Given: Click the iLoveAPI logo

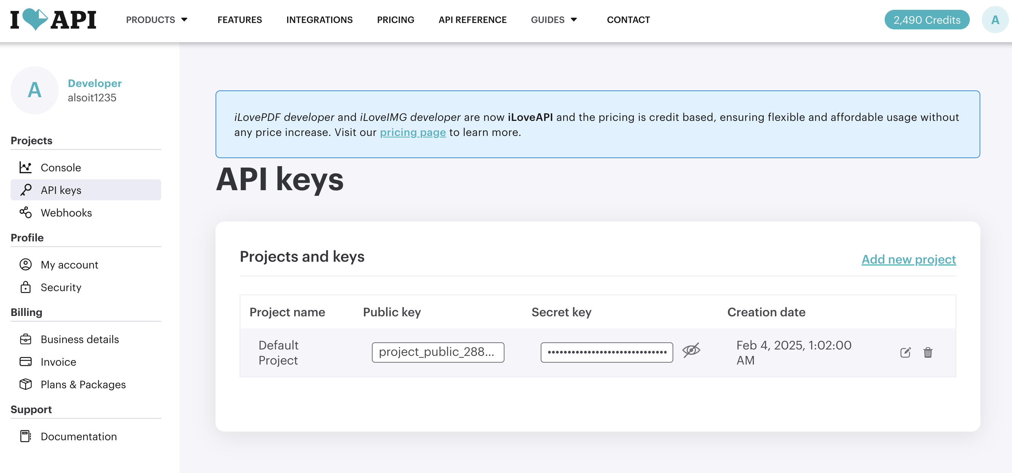Looking at the screenshot, I should pos(54,20).
